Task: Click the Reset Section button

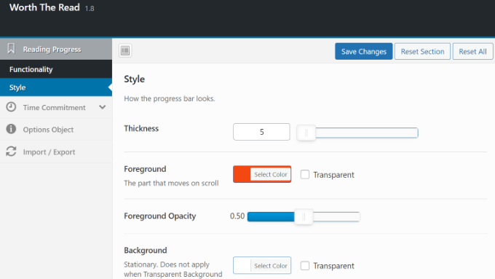Action: click(x=422, y=51)
